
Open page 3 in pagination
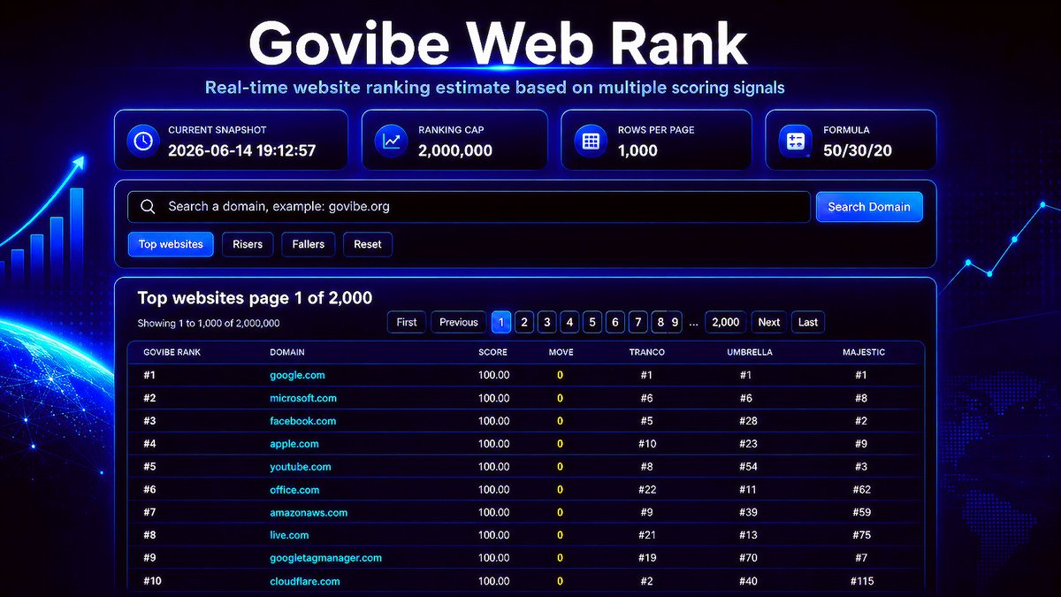click(547, 322)
